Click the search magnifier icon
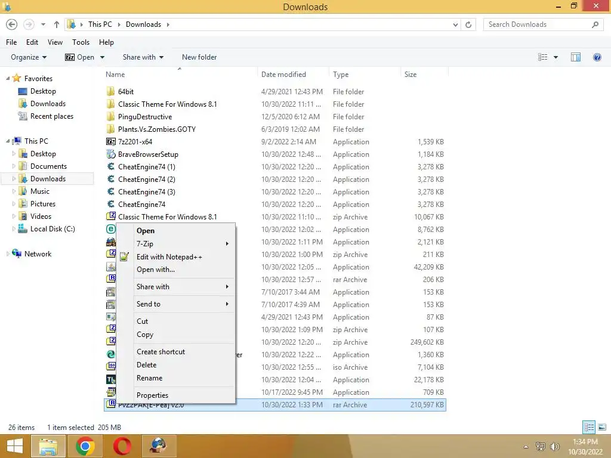 [595, 24]
